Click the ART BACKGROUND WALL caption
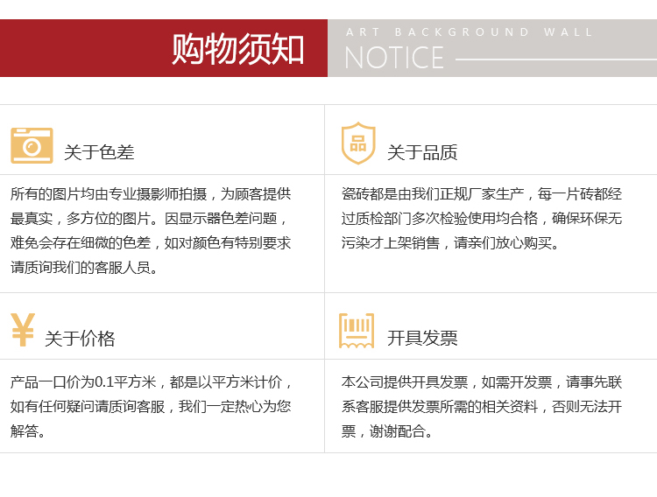Image resolution: width=657 pixels, height=497 pixels. pyautogui.click(x=470, y=32)
